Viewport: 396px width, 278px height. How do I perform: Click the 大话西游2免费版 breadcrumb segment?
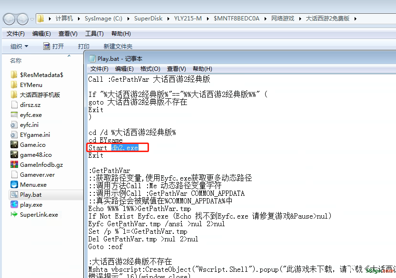tap(327, 19)
